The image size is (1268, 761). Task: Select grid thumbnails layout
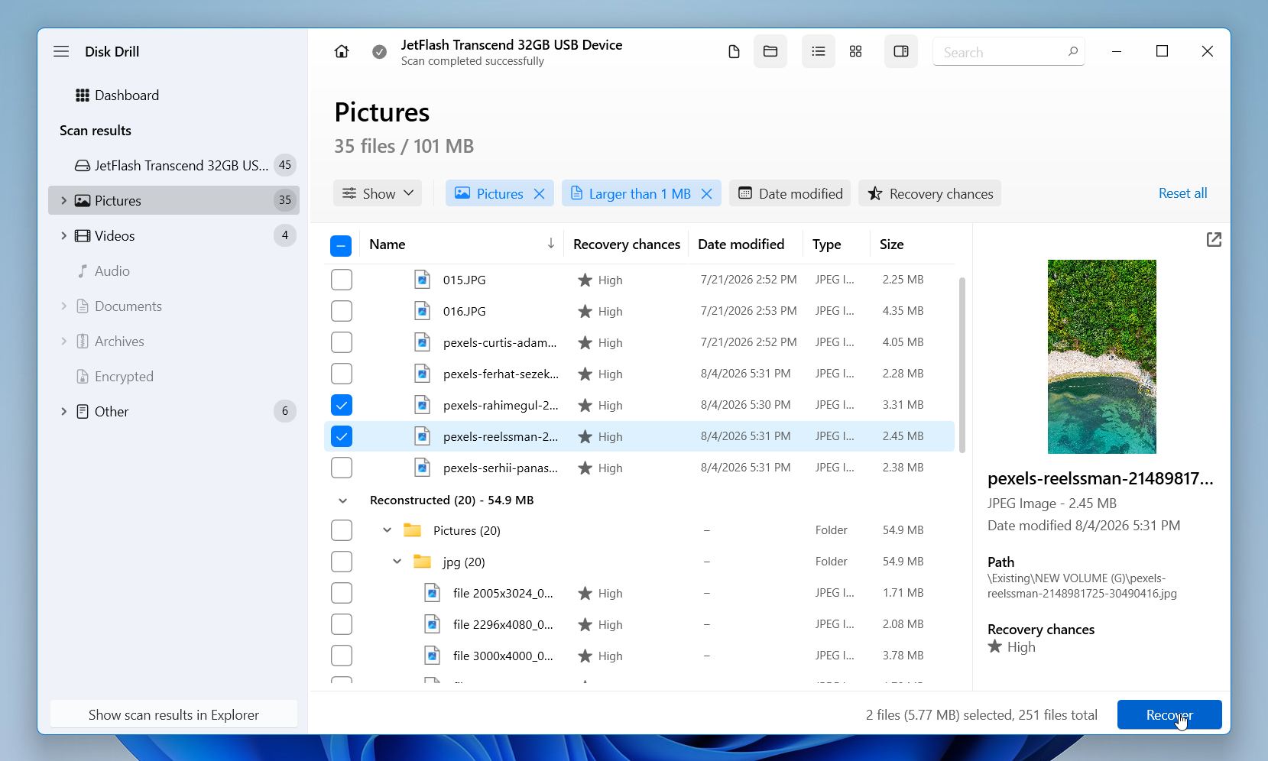pyautogui.click(x=856, y=52)
